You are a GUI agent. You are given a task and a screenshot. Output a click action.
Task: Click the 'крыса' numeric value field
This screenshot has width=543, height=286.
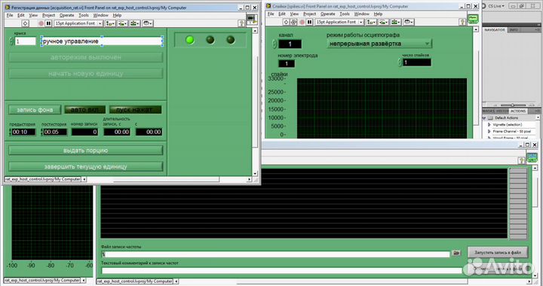click(x=26, y=41)
